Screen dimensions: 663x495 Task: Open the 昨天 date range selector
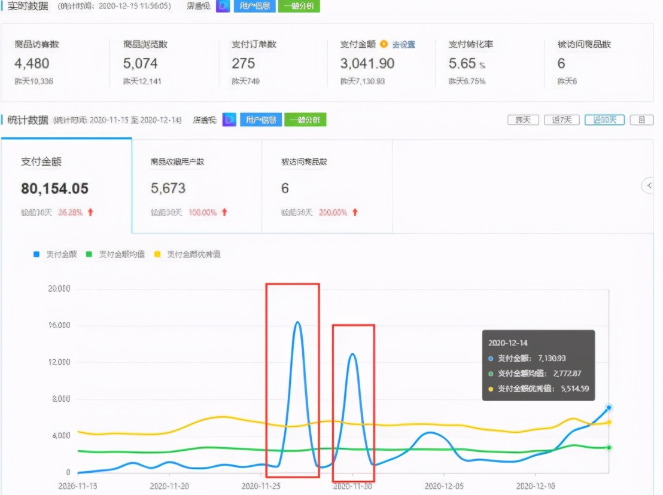point(523,120)
